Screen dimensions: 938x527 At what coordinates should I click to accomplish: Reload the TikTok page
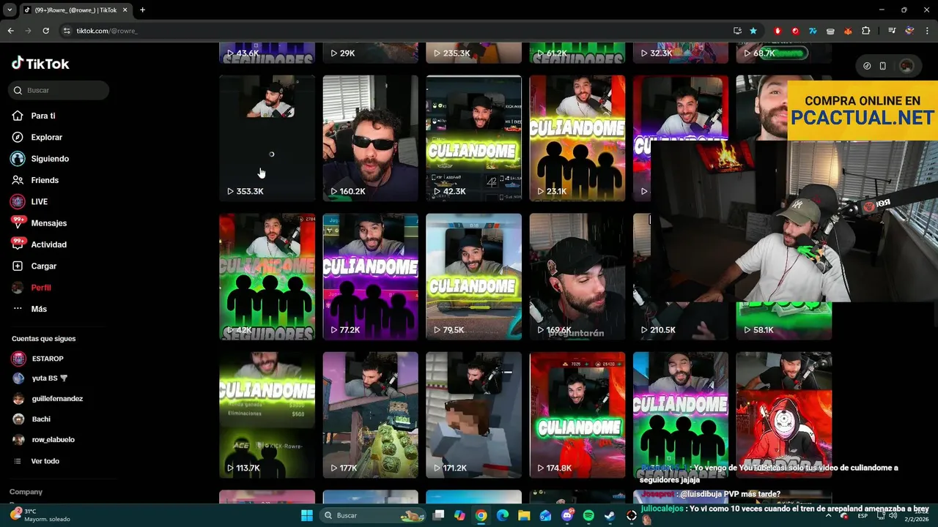pyautogui.click(x=45, y=31)
